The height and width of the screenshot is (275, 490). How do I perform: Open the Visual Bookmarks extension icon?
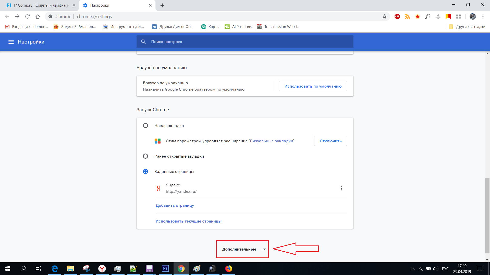pyautogui.click(x=459, y=17)
